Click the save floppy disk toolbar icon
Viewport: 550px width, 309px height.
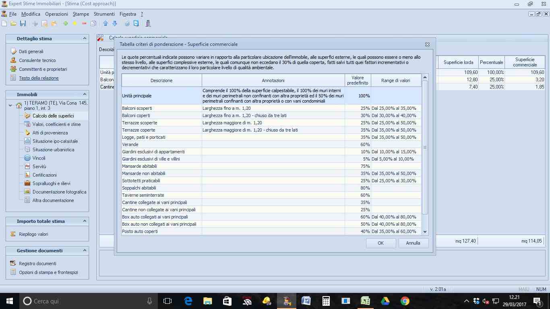pyautogui.click(x=23, y=24)
